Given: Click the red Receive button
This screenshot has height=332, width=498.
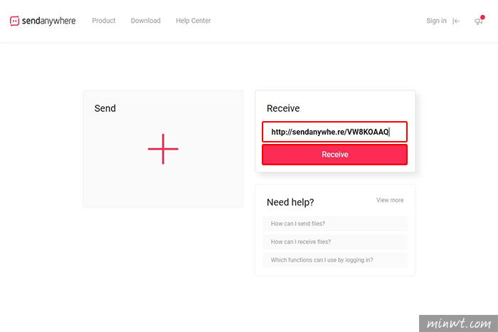Looking at the screenshot, I should click(334, 155).
